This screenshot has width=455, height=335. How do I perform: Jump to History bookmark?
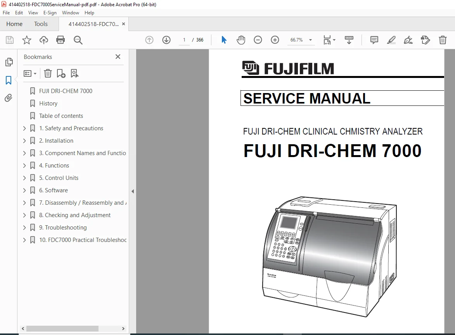pos(48,104)
